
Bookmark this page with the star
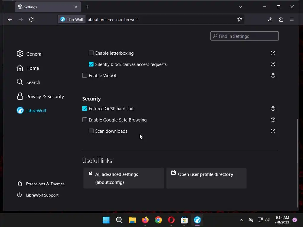[240, 19]
